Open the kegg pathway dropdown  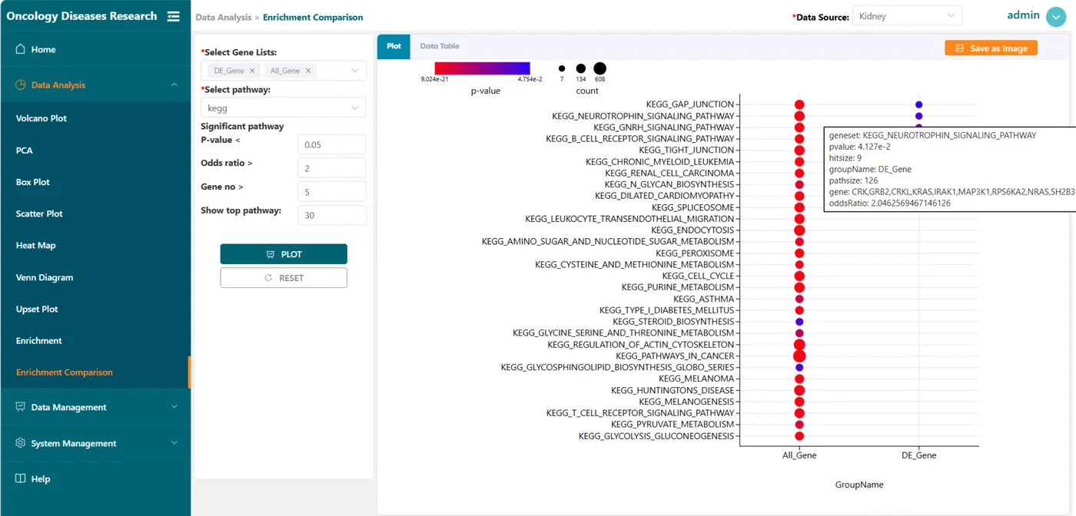pos(283,108)
